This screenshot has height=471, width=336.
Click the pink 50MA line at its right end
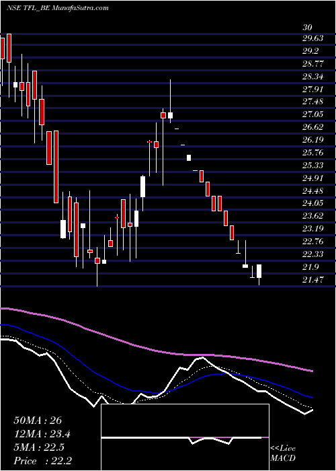pos(311,371)
